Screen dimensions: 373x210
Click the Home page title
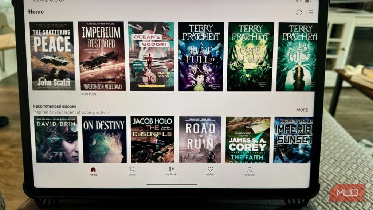point(36,12)
